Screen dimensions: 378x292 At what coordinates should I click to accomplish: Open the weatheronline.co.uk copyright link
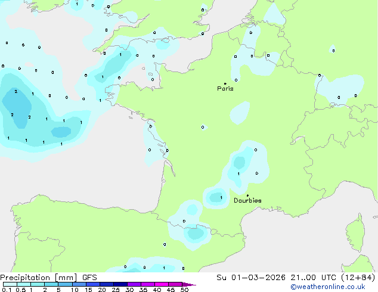[327, 287]
